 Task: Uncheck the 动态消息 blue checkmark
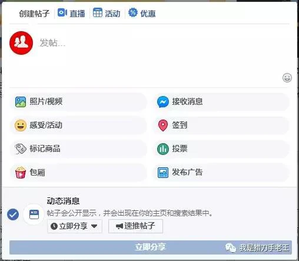coord(13,214)
